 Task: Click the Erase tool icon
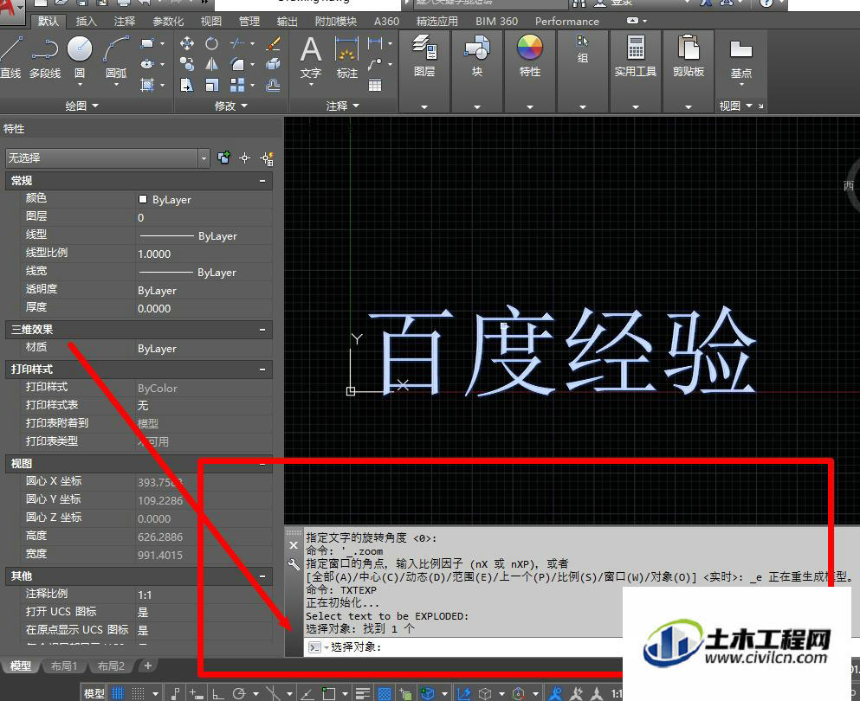[x=273, y=44]
